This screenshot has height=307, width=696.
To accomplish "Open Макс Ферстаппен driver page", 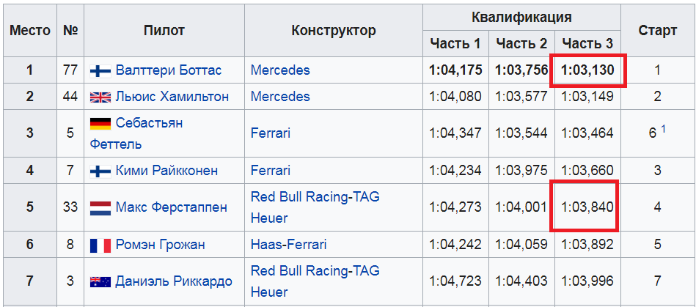I will [x=172, y=207].
